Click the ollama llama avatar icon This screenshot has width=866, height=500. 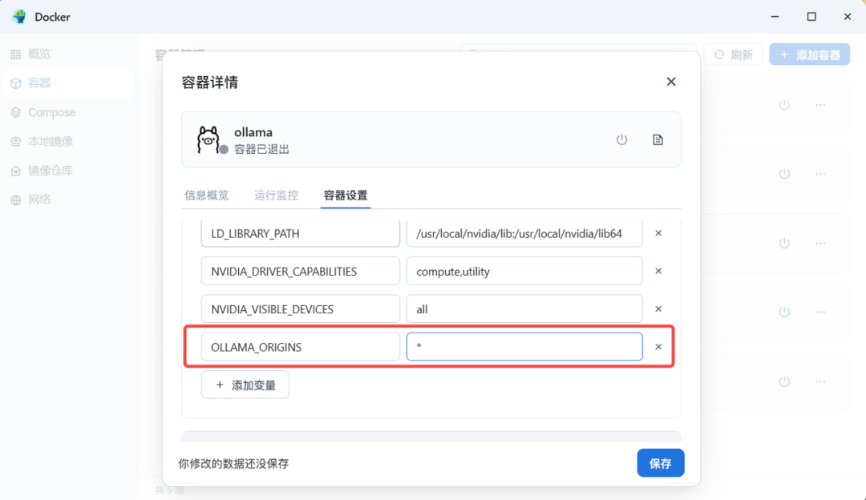click(x=208, y=139)
